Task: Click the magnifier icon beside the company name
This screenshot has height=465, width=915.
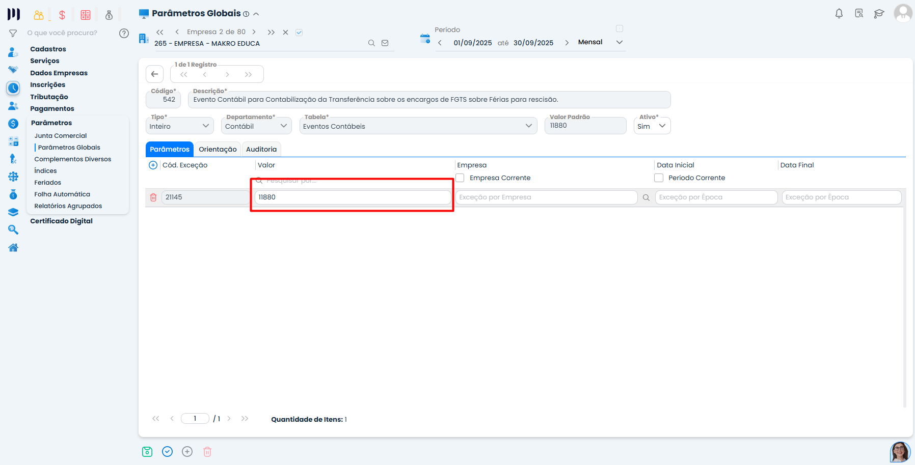Action: (x=371, y=43)
